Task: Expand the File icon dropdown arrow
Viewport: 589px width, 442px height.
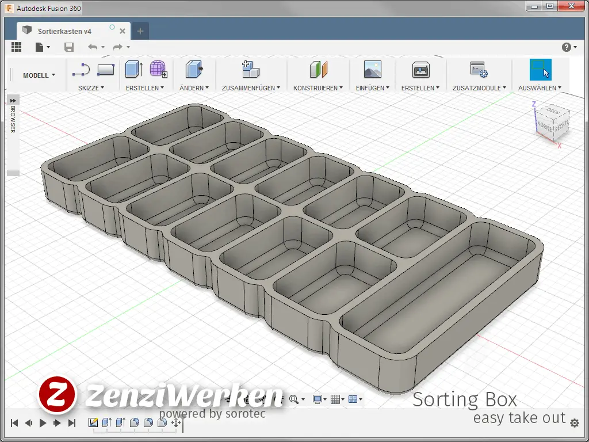Action: [48, 47]
